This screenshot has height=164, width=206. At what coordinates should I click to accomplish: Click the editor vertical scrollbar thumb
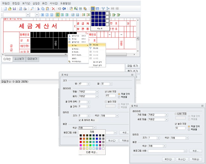point(138,39)
